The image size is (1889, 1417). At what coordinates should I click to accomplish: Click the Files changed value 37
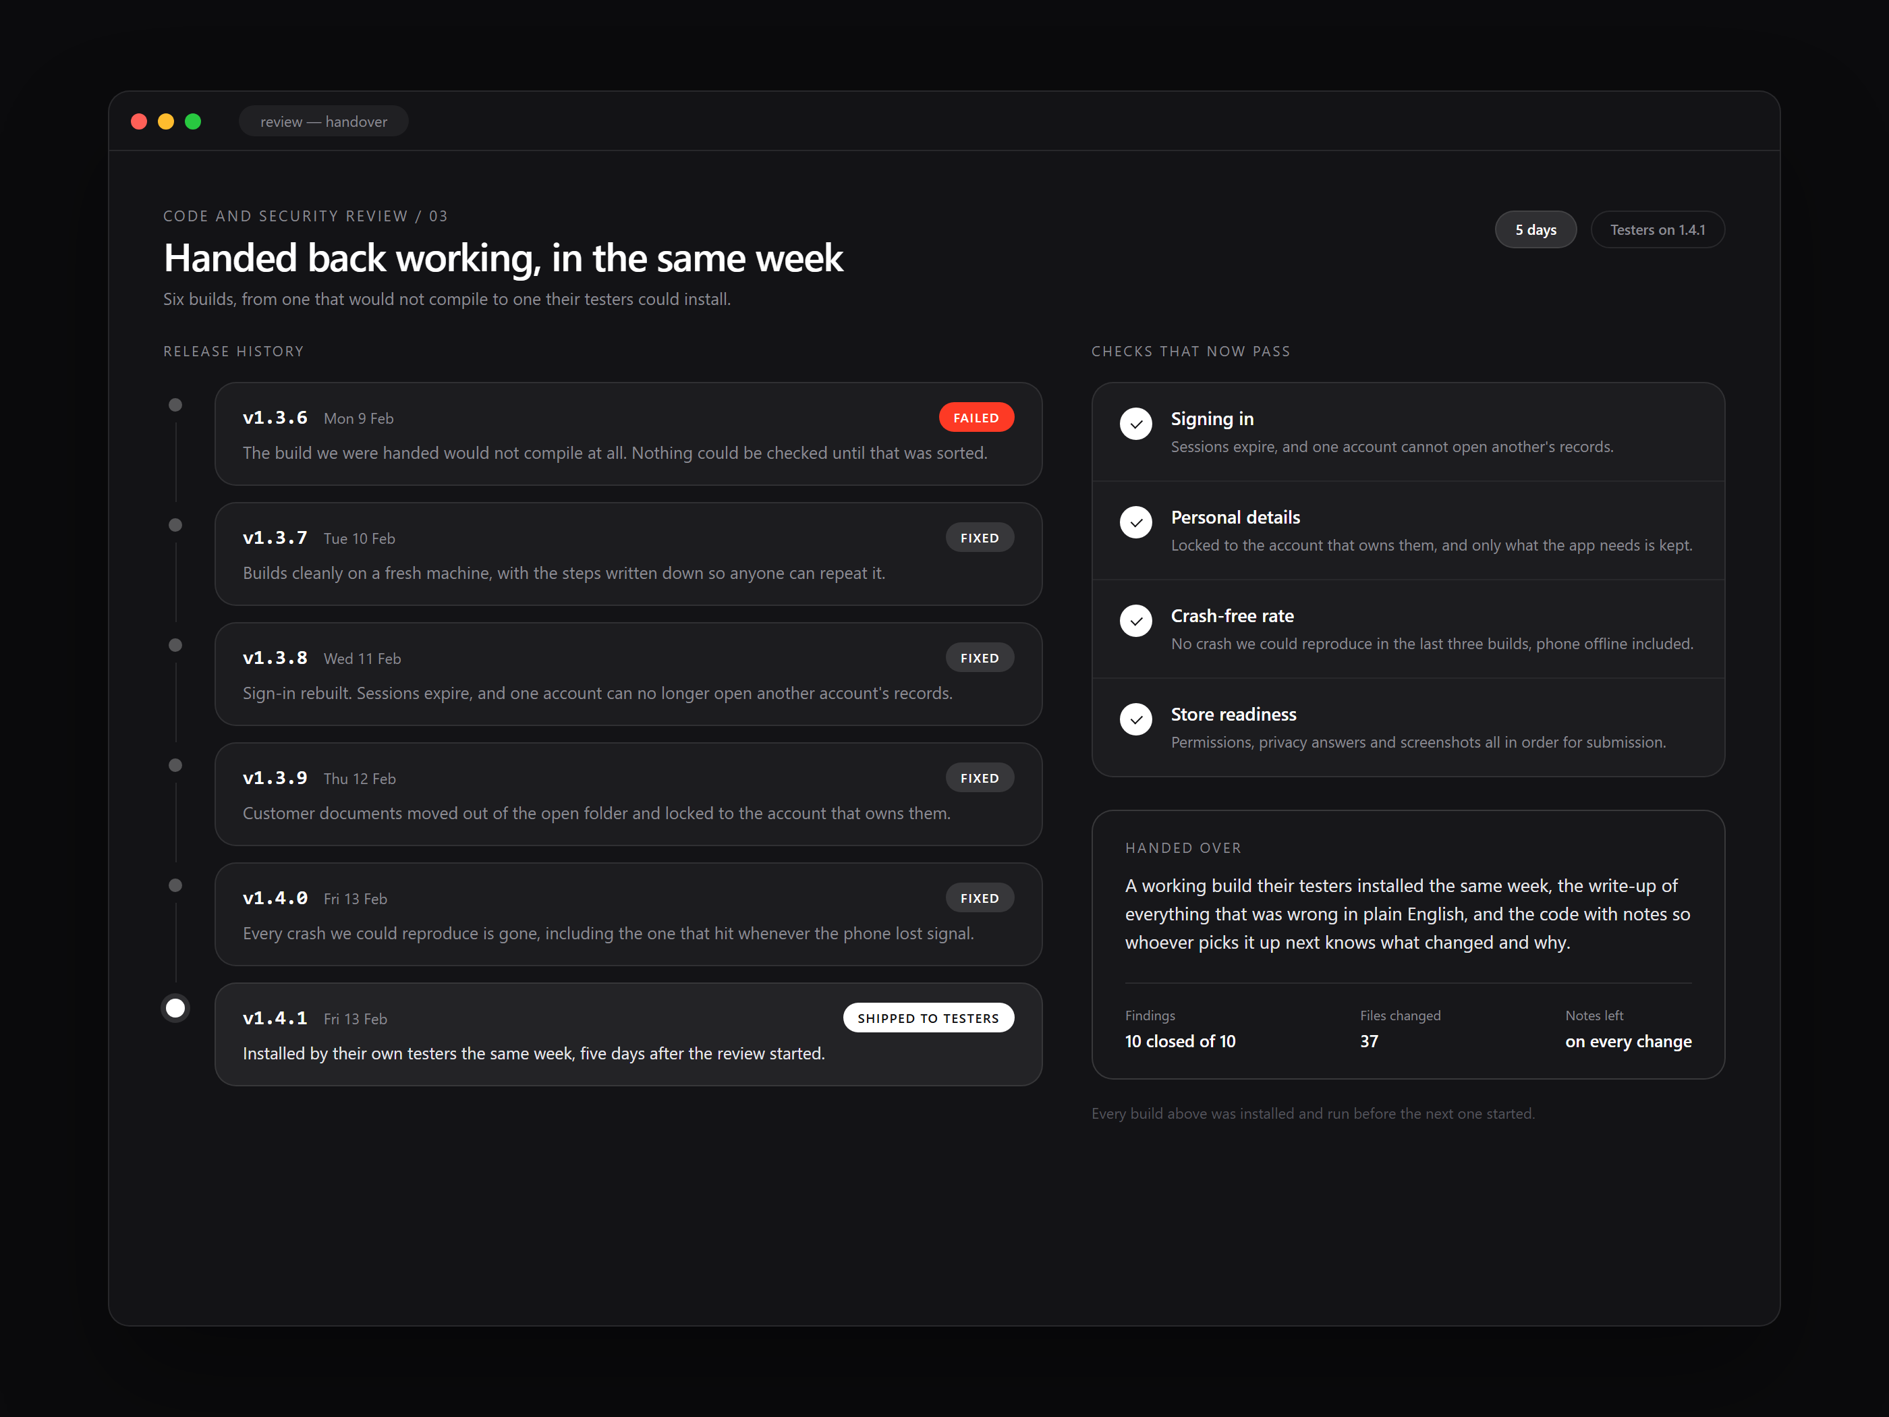click(x=1369, y=1041)
